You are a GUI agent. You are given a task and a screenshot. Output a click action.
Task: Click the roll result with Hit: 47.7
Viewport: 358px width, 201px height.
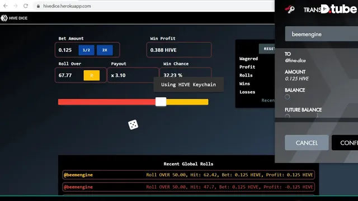(229, 187)
